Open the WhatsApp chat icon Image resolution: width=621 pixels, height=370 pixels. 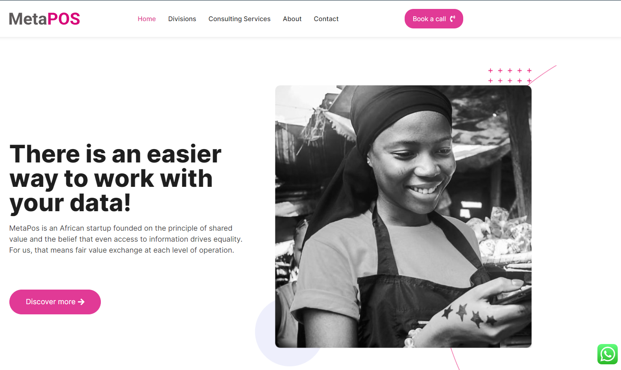click(608, 354)
